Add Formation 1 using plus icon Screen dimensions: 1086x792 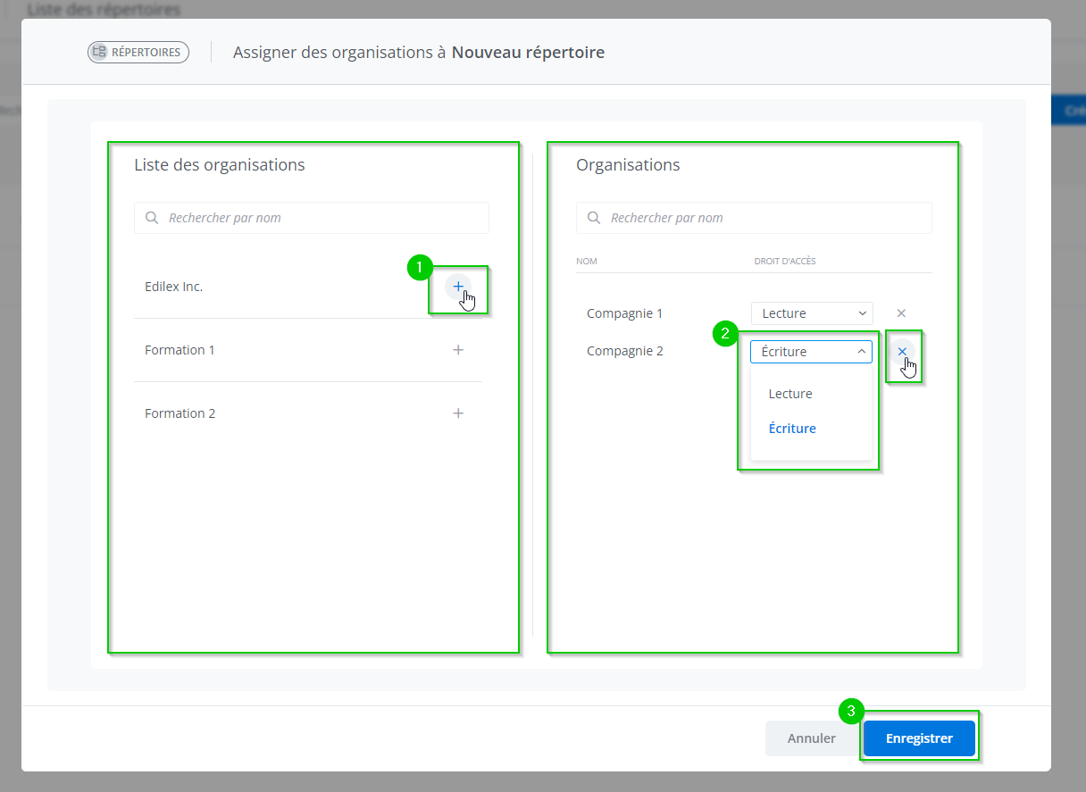(458, 350)
